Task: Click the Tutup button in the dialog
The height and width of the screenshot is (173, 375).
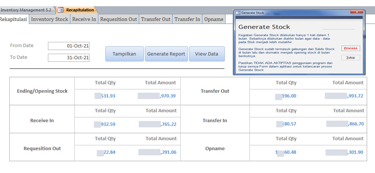Action: 351,58
